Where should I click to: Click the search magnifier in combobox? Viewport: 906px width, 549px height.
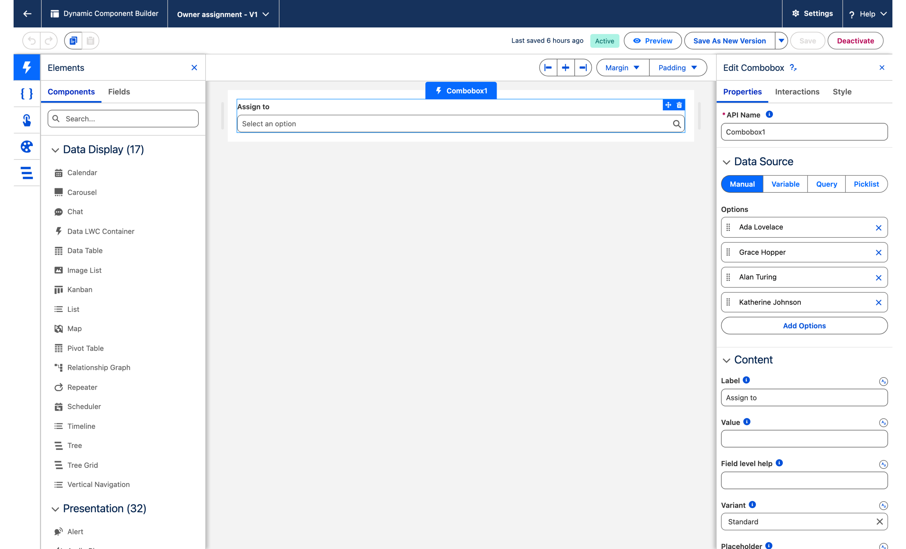click(677, 124)
